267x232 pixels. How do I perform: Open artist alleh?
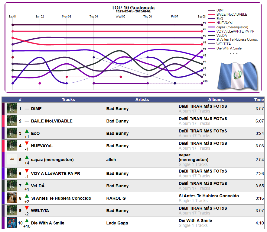click(x=111, y=160)
